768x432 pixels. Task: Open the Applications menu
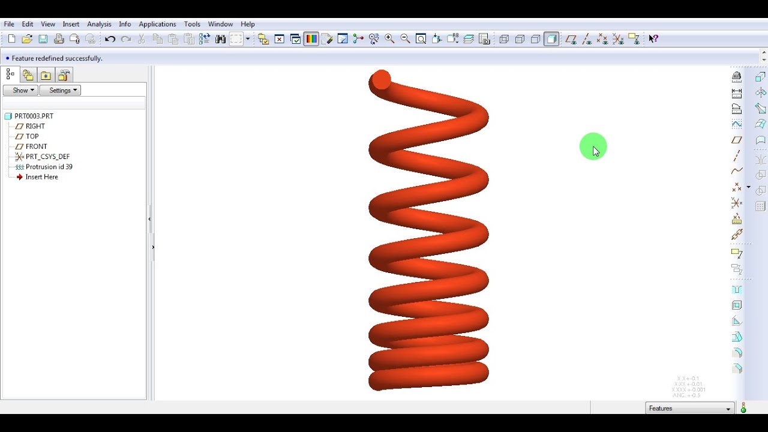point(157,24)
